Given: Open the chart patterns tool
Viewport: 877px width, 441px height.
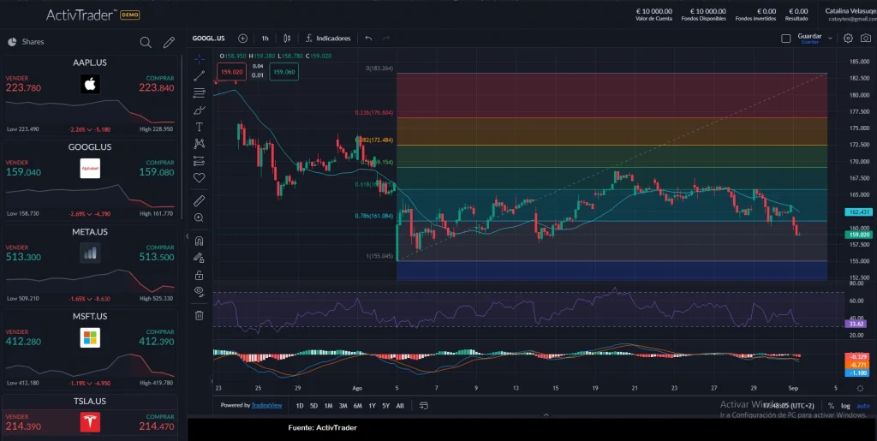Looking at the screenshot, I should coord(199,144).
